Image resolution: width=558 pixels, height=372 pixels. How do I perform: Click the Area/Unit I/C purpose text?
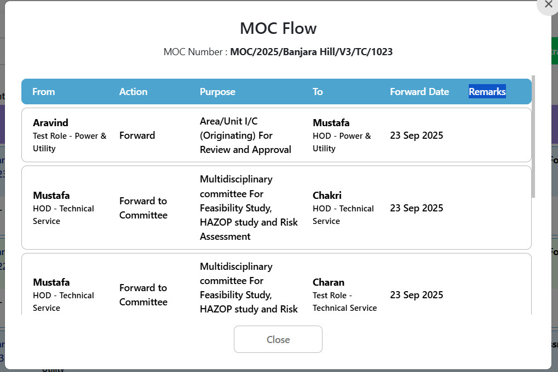245,135
